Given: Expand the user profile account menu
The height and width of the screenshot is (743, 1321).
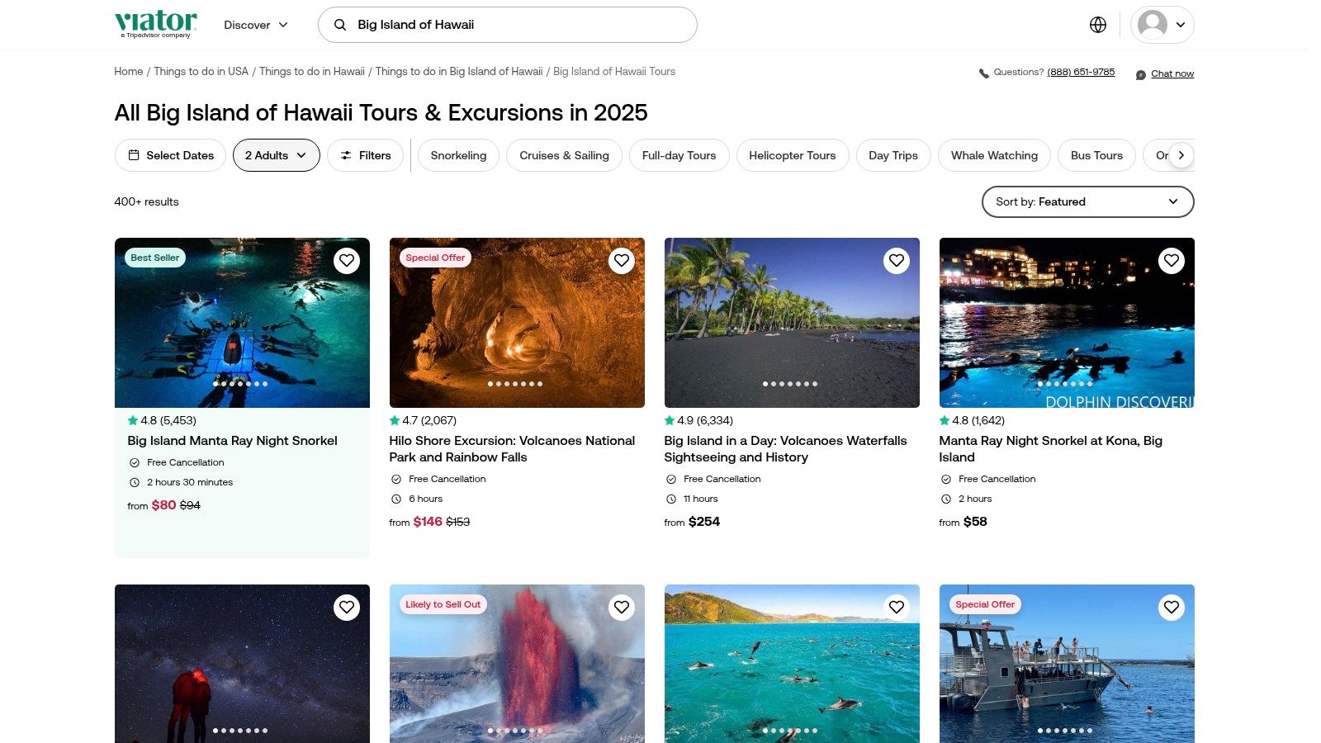Looking at the screenshot, I should (1162, 25).
